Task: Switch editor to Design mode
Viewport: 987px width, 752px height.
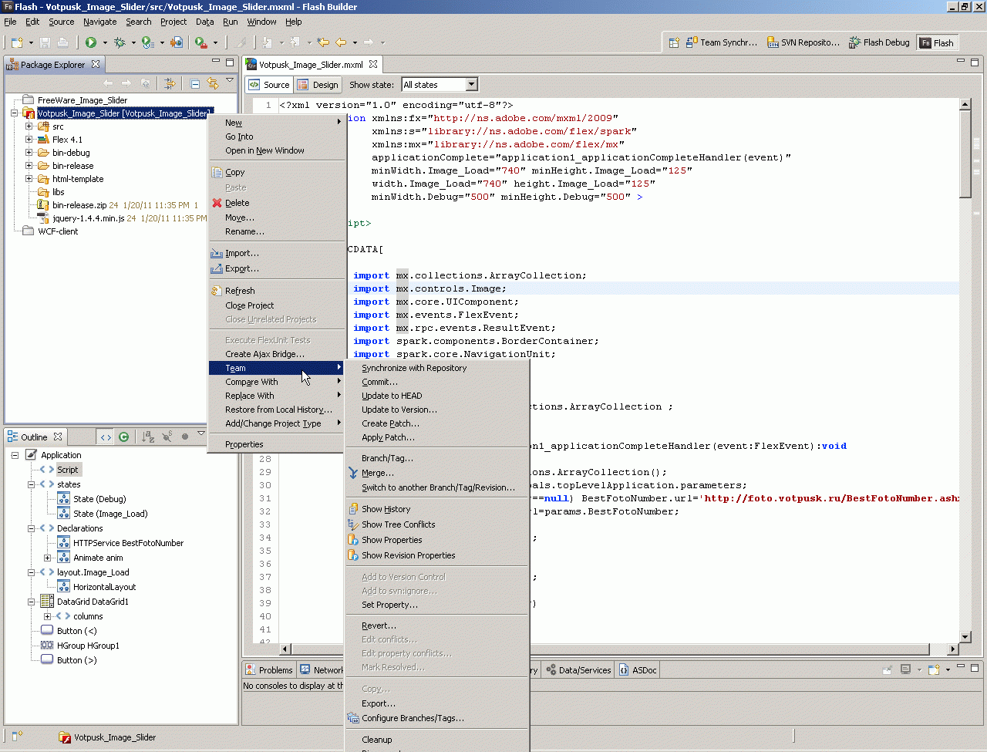Action: pyautogui.click(x=318, y=85)
